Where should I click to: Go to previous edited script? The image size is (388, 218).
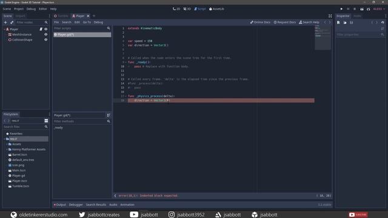coord(325,22)
